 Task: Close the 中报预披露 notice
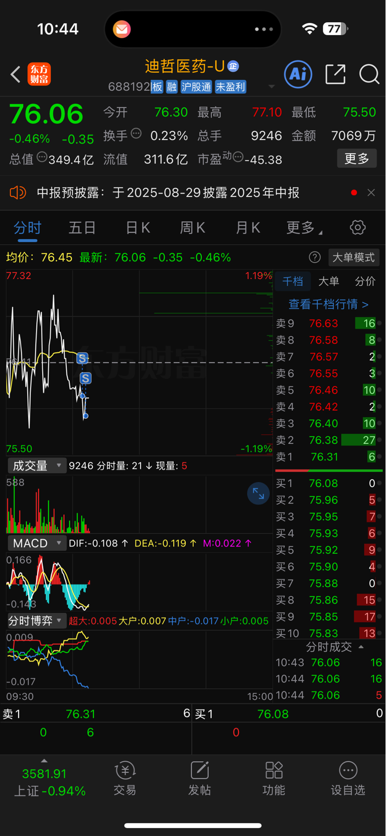[371, 192]
